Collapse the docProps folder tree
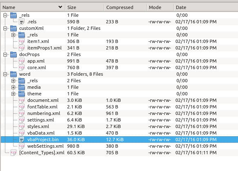This screenshot has width=238, height=171. [5, 54]
